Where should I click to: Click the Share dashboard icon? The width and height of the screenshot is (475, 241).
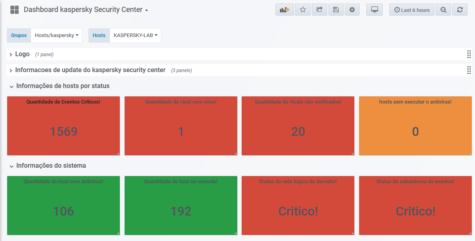coord(319,10)
